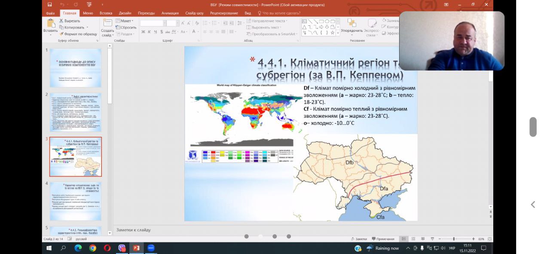Toggle the Comments (Примечания) pane
550x254 pixels.
[x=382, y=239]
